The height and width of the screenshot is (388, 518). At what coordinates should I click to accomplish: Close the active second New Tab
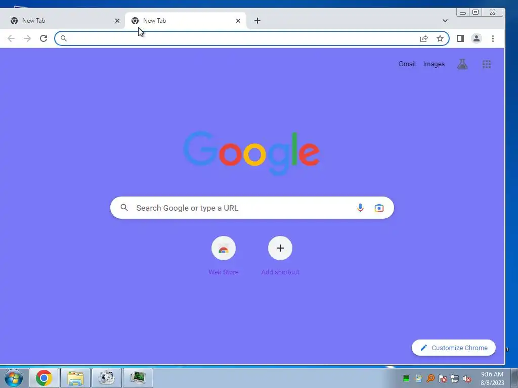(x=238, y=21)
